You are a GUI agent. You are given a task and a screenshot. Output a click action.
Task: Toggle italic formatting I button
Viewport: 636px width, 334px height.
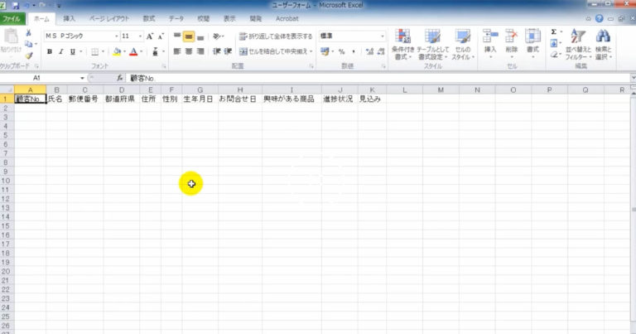60,51
